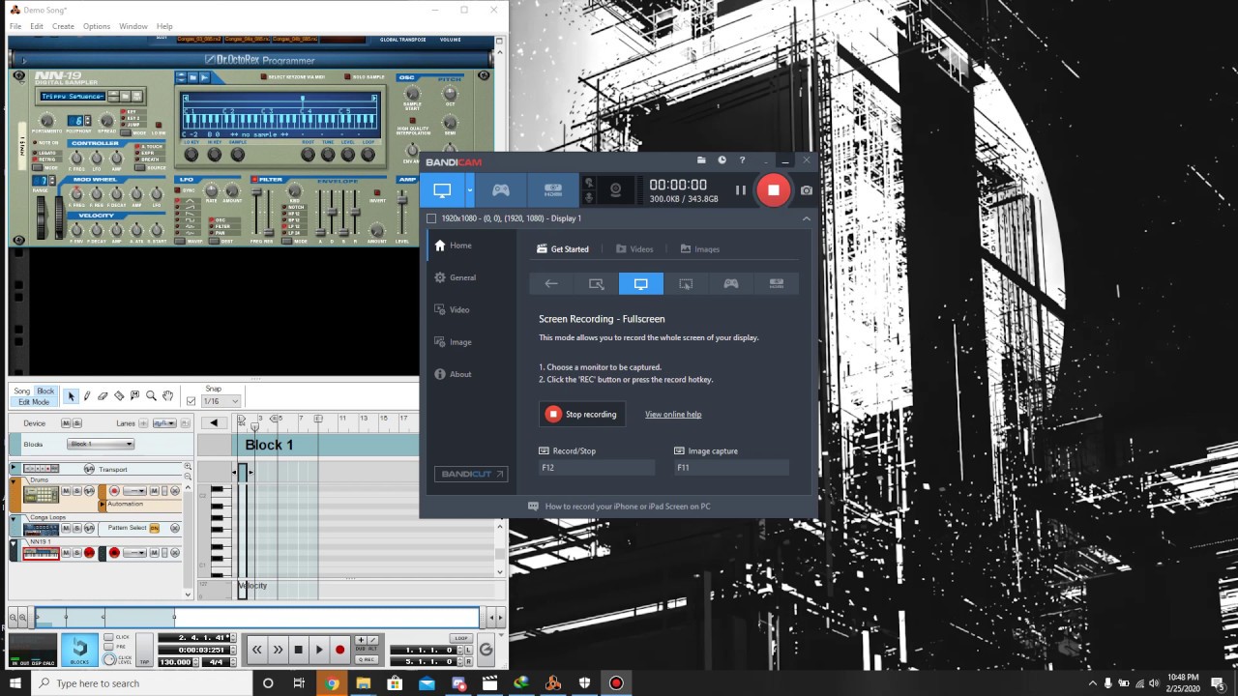Click the Blocks button in Reason transport

click(79, 650)
